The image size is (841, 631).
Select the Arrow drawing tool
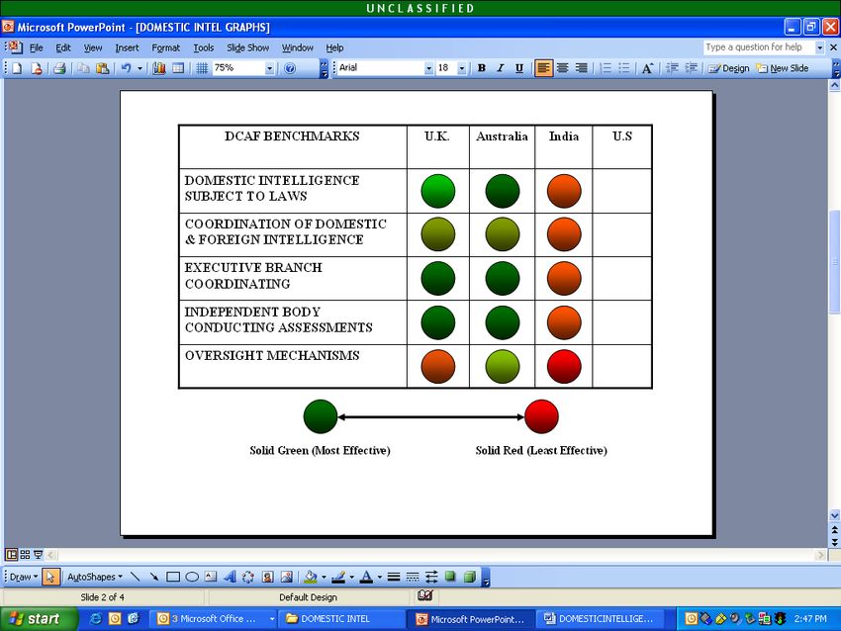[154, 577]
